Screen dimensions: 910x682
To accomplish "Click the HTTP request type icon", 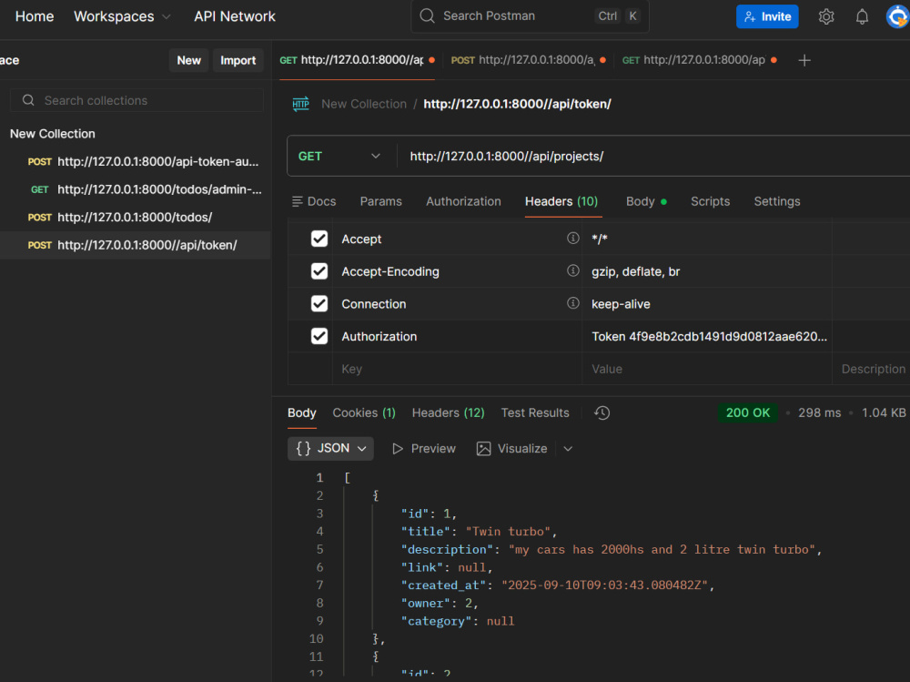I will pos(300,105).
